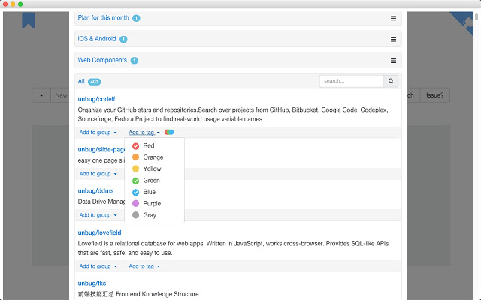Click the blue bookmark ribbon icon at top left
Screen dimensions: 481x300
coord(28,18)
